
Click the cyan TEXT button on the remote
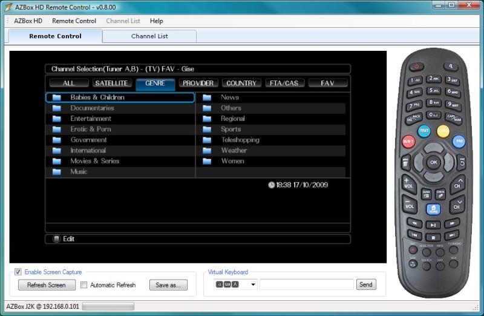pos(424,130)
